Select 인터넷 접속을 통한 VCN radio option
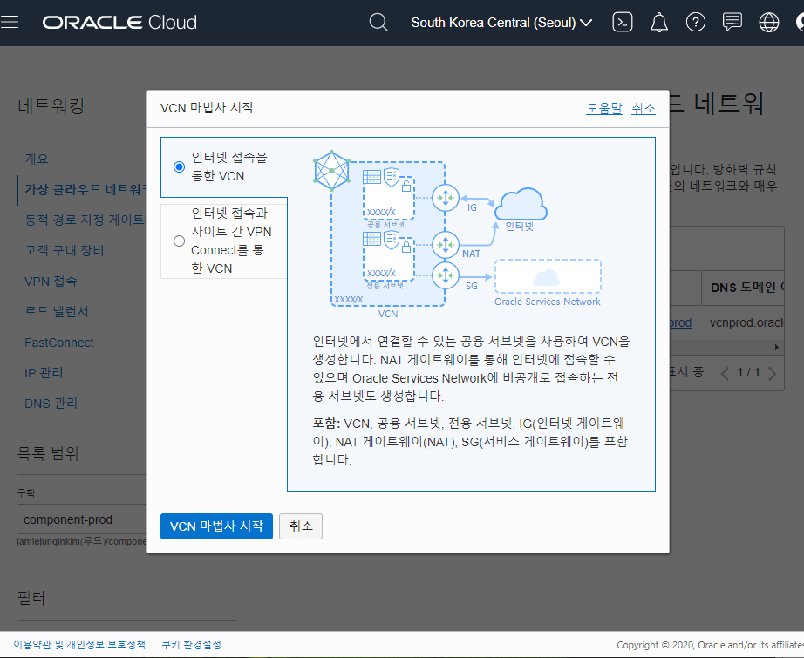Image resolution: width=804 pixels, height=658 pixels. click(x=179, y=166)
